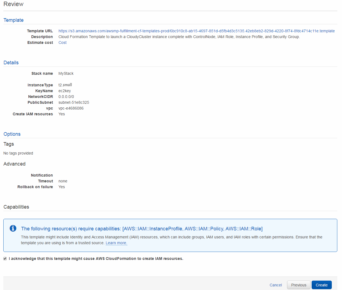This screenshot has width=342, height=290.
Task: Select the stack name value 'MyStack'
Action: tap(66, 73)
